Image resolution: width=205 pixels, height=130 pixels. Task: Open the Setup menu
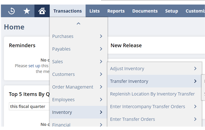click(x=172, y=11)
